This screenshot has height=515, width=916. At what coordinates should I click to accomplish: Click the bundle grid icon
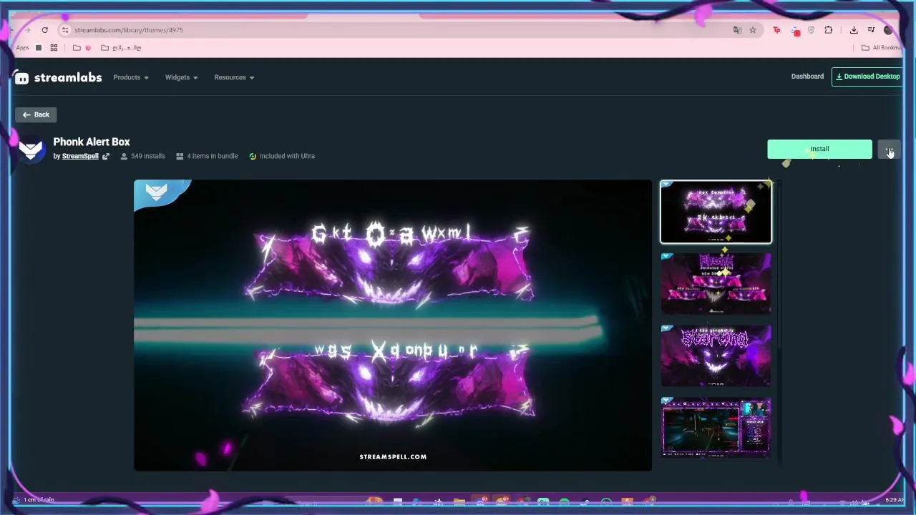click(180, 156)
